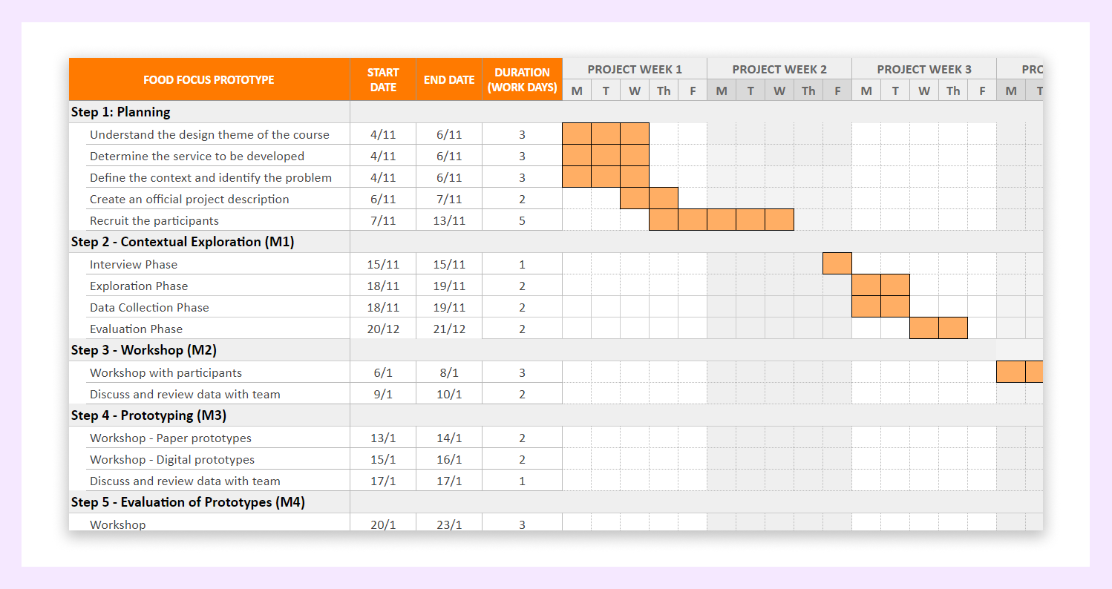Click the FOOD FOCUS PROTOTYPE header cell
The height and width of the screenshot is (589, 1112).
coord(209,80)
